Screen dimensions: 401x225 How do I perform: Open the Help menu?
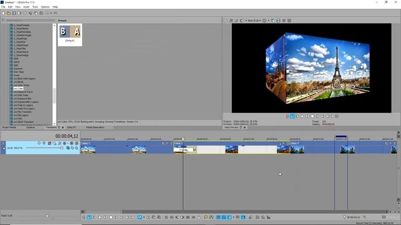(x=55, y=7)
